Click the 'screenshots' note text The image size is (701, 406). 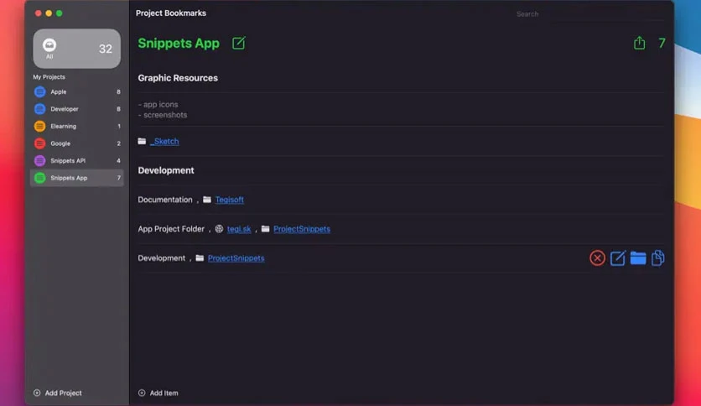(x=165, y=115)
